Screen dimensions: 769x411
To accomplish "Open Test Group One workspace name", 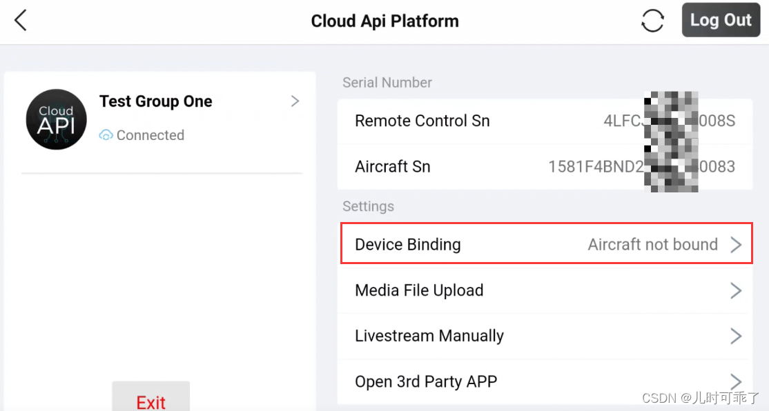I will coord(155,101).
